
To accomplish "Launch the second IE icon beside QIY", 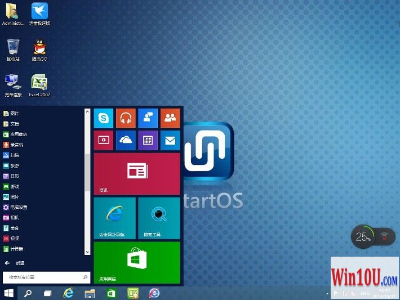I will point(154,293).
